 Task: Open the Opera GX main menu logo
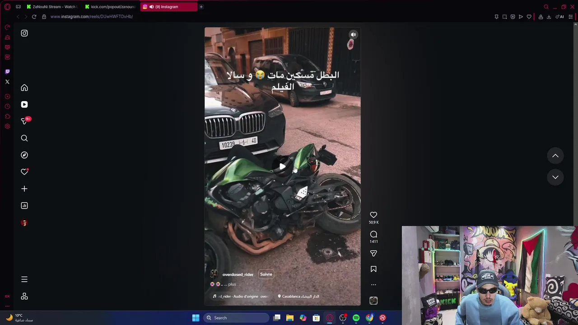point(7,7)
